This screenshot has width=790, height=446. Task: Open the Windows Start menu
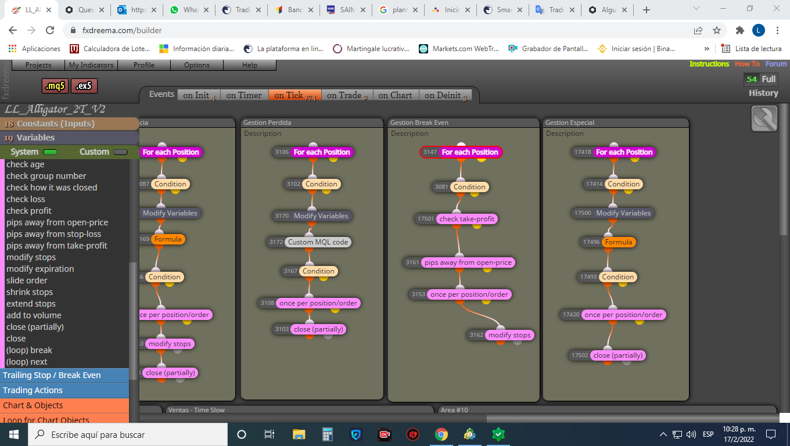pos(14,434)
